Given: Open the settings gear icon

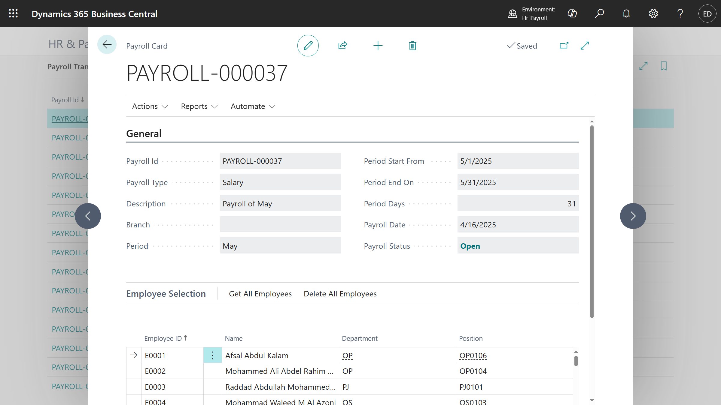Looking at the screenshot, I should point(653,13).
